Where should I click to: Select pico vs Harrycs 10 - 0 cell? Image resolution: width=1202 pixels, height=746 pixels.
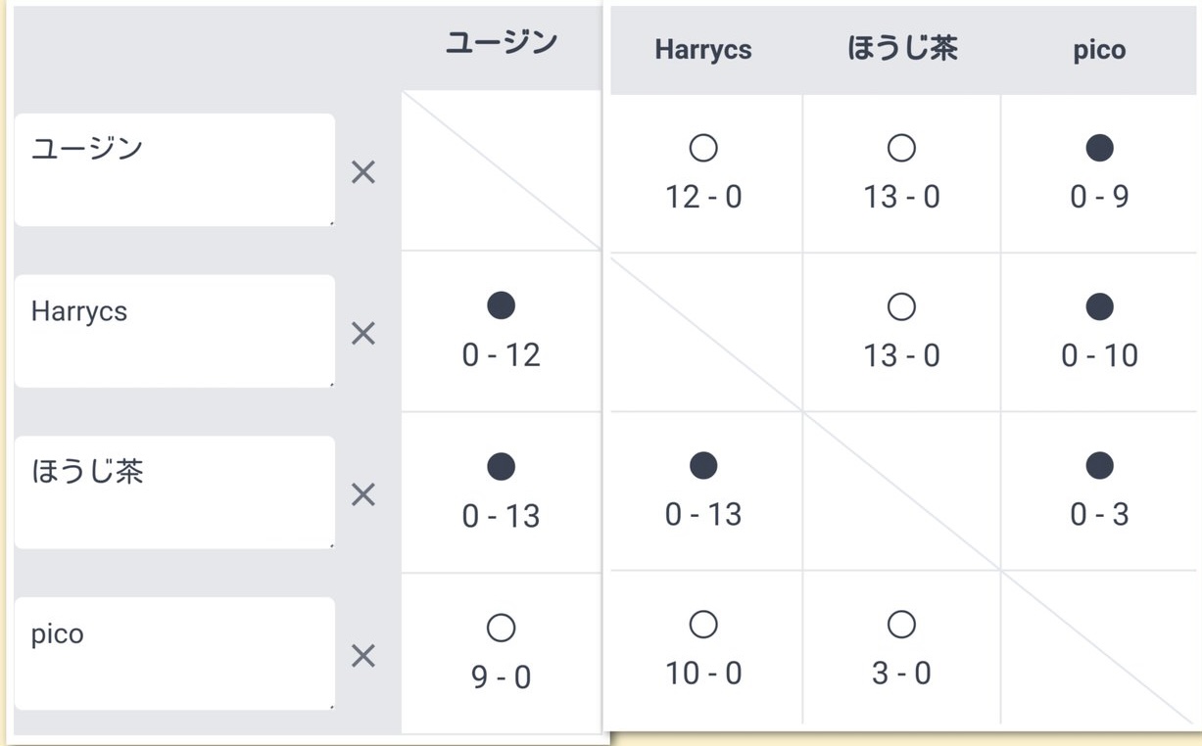(703, 650)
